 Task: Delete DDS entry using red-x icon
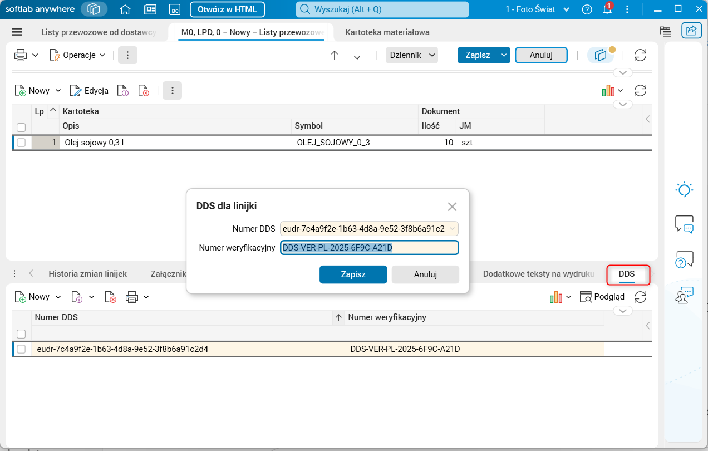pos(111,297)
